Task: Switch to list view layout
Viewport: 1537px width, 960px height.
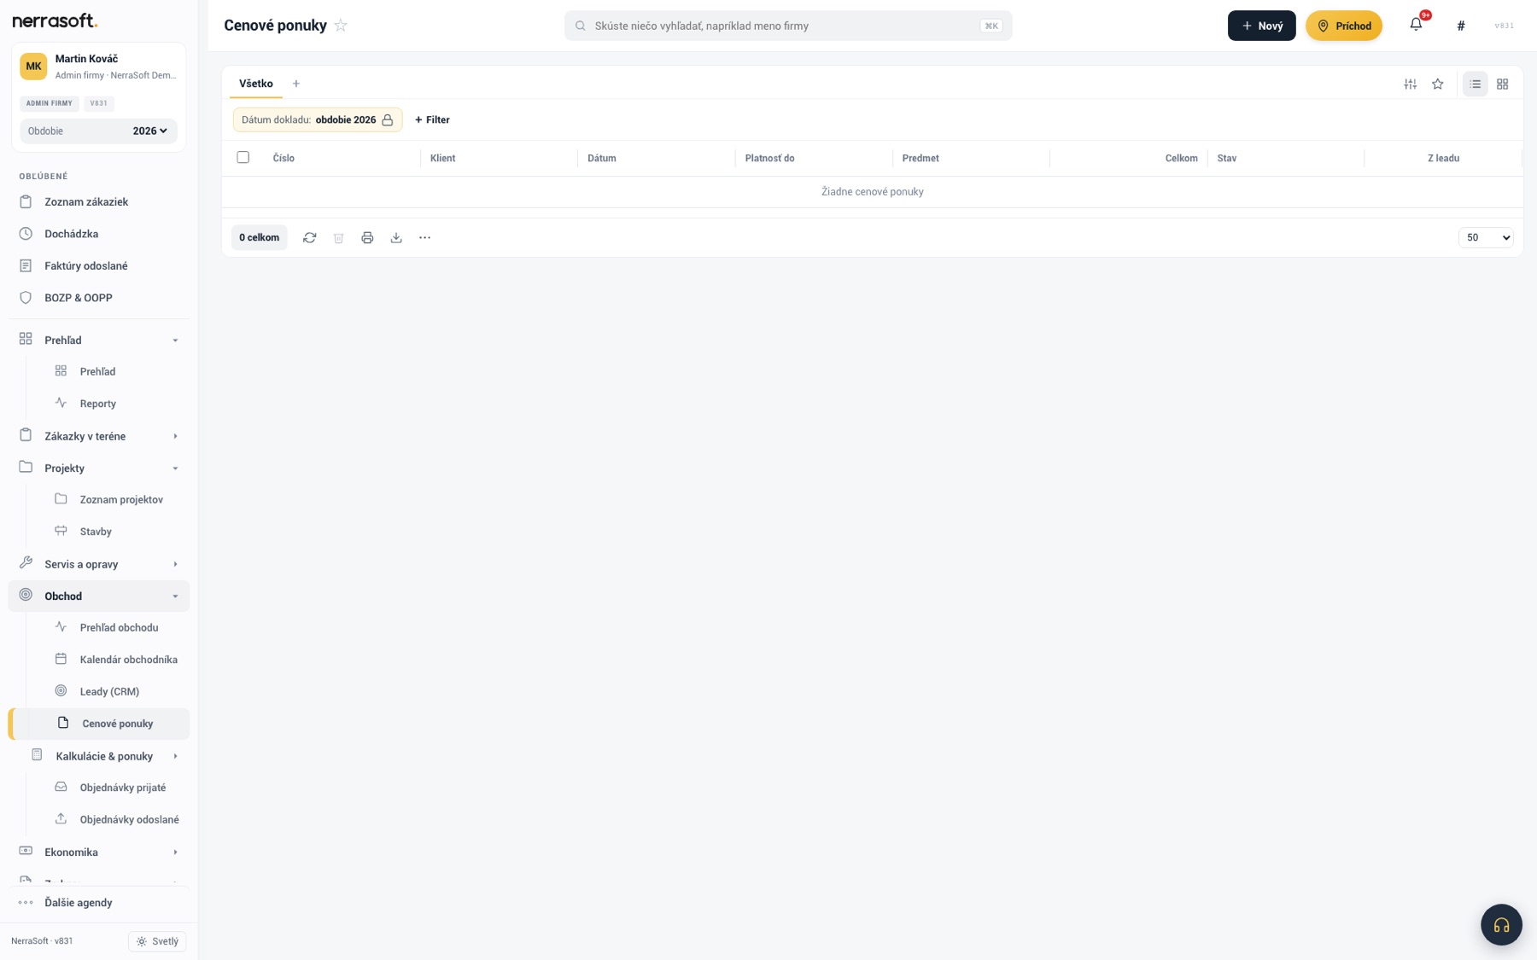Action: (x=1475, y=84)
